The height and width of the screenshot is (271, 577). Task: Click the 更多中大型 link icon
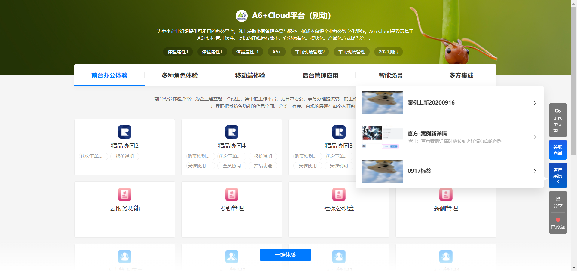(x=558, y=111)
